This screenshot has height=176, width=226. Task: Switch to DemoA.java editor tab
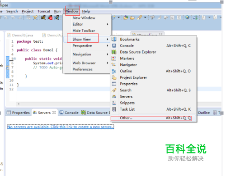[x=52, y=35]
